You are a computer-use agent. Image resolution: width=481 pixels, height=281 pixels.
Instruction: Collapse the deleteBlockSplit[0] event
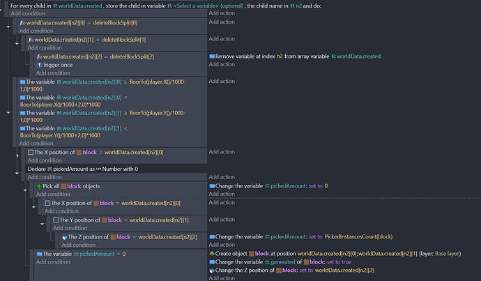coord(8,26)
